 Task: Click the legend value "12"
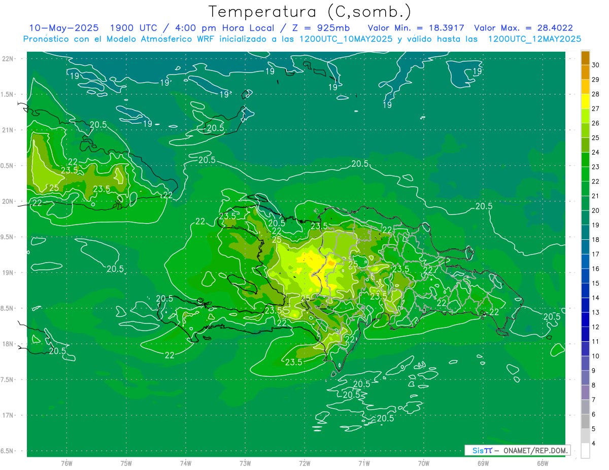click(x=596, y=327)
